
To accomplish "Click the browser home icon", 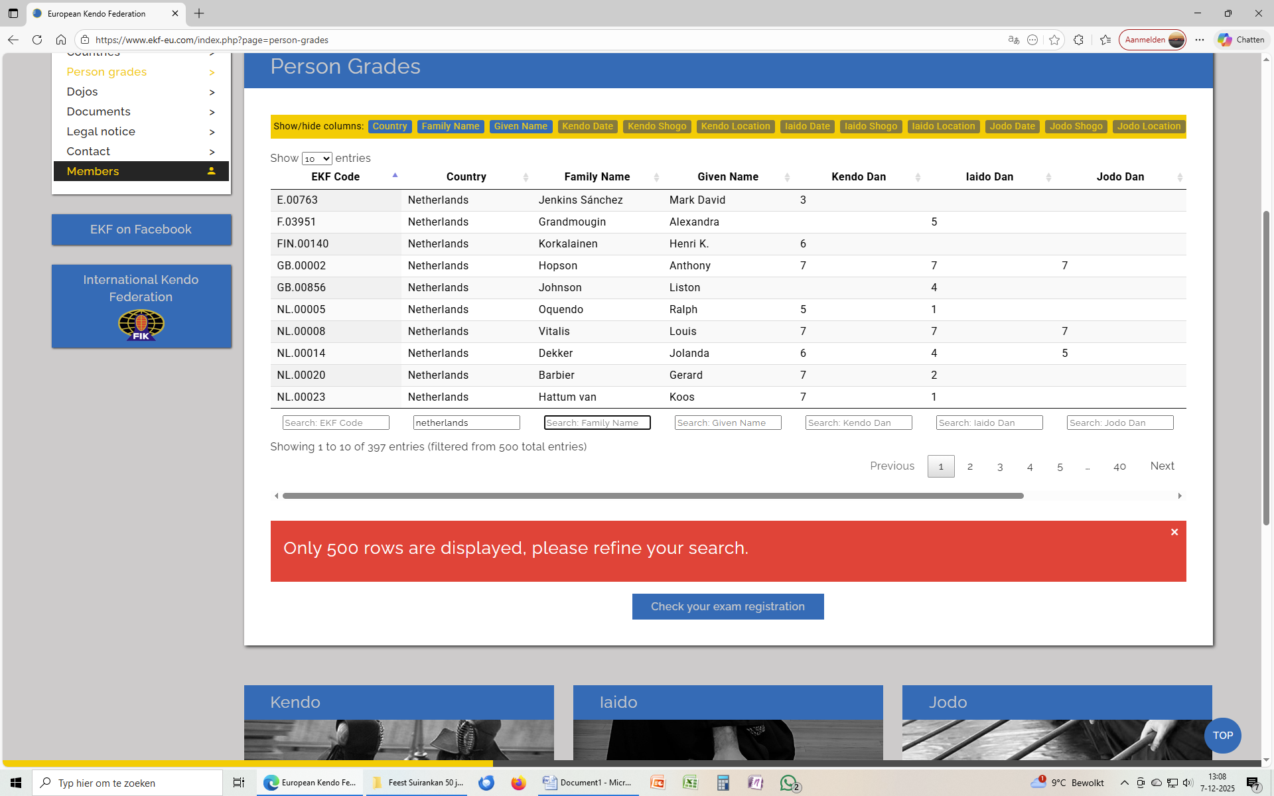I will click(61, 40).
